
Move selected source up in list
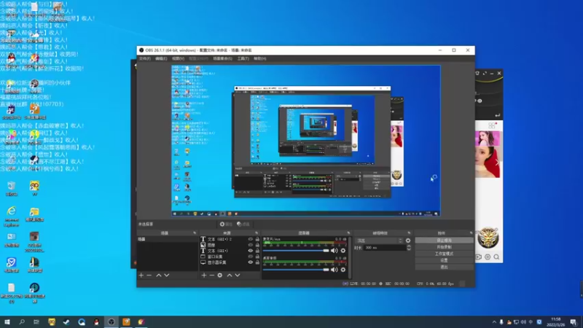pos(230,276)
